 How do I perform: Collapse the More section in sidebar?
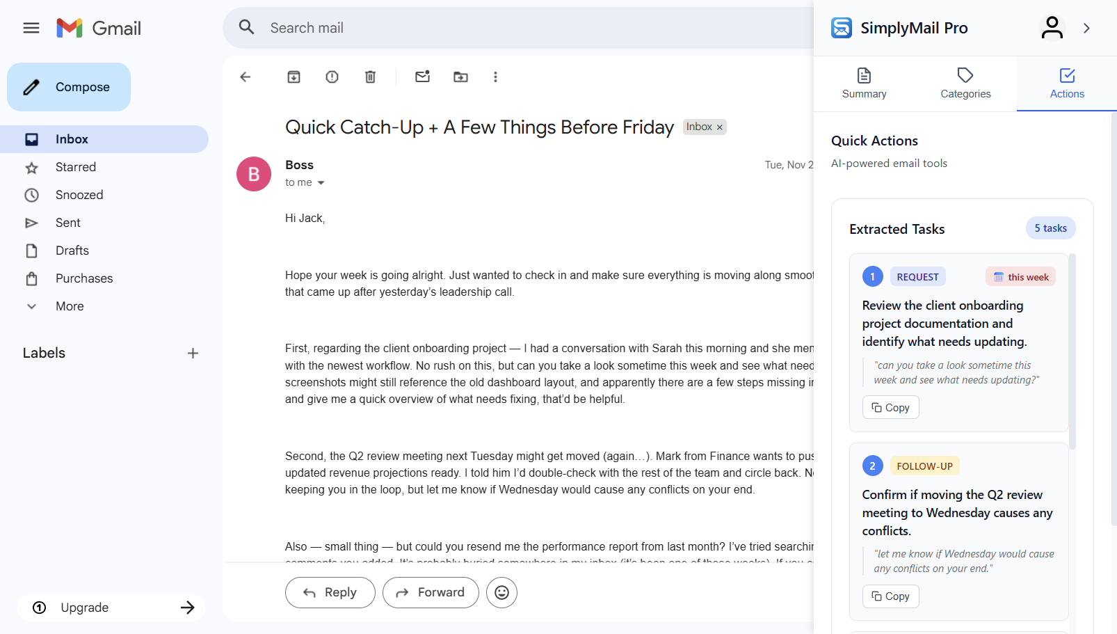point(31,306)
